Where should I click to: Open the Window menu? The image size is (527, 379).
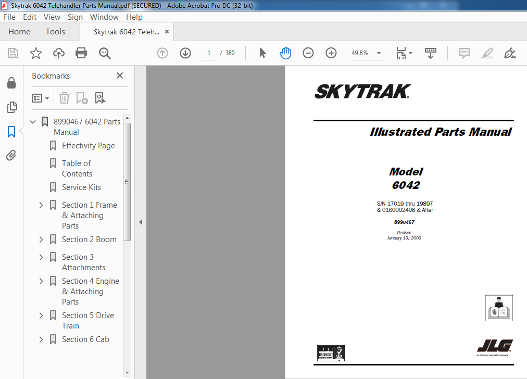click(x=104, y=17)
